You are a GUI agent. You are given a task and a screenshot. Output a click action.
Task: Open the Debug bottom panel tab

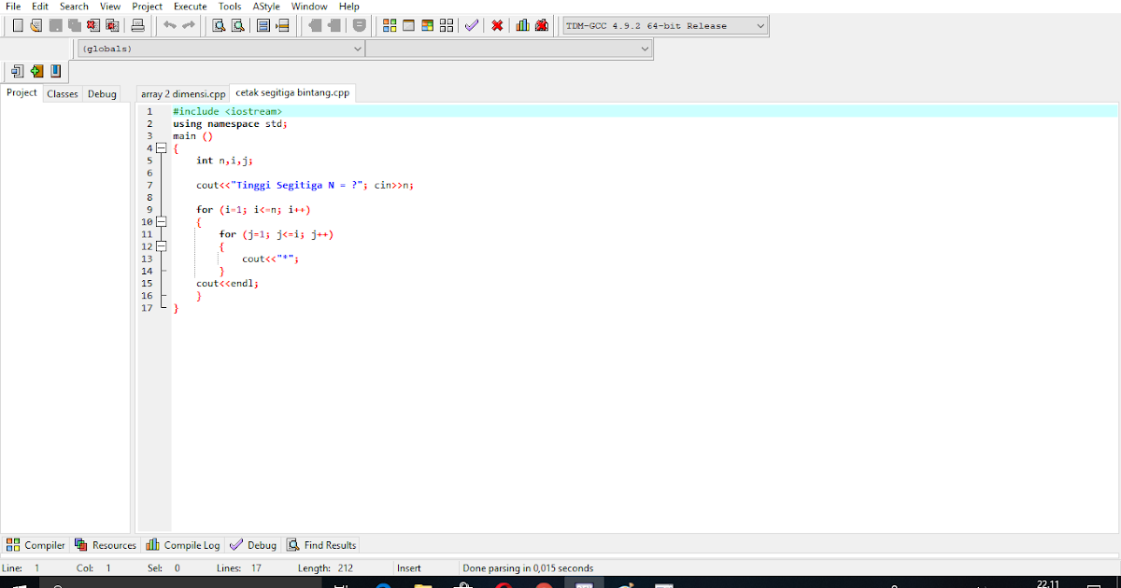253,545
